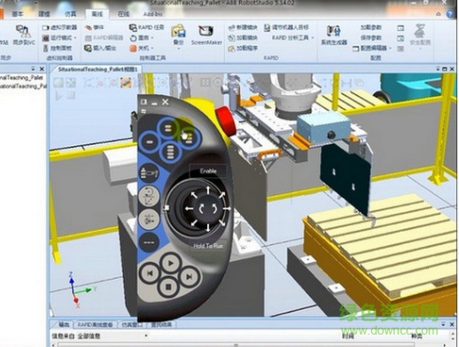
Task: Click the output panel horizontal scrollbar
Action: (237, 344)
